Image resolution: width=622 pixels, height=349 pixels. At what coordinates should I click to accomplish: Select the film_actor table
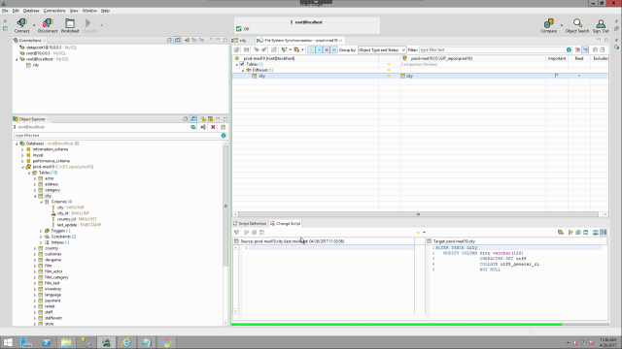[53, 271]
